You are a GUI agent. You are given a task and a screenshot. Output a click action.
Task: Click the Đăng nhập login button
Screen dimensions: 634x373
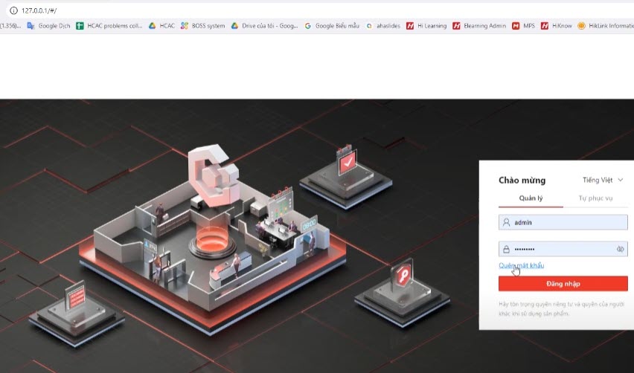(563, 284)
